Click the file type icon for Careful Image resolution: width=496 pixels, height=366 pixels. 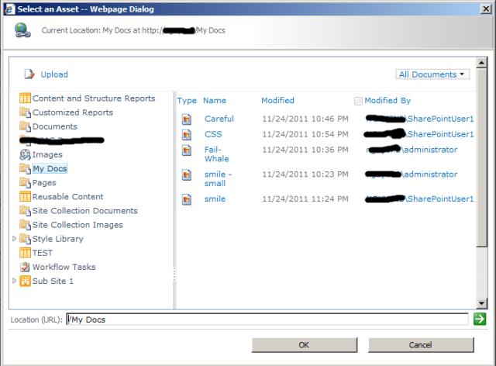(186, 119)
